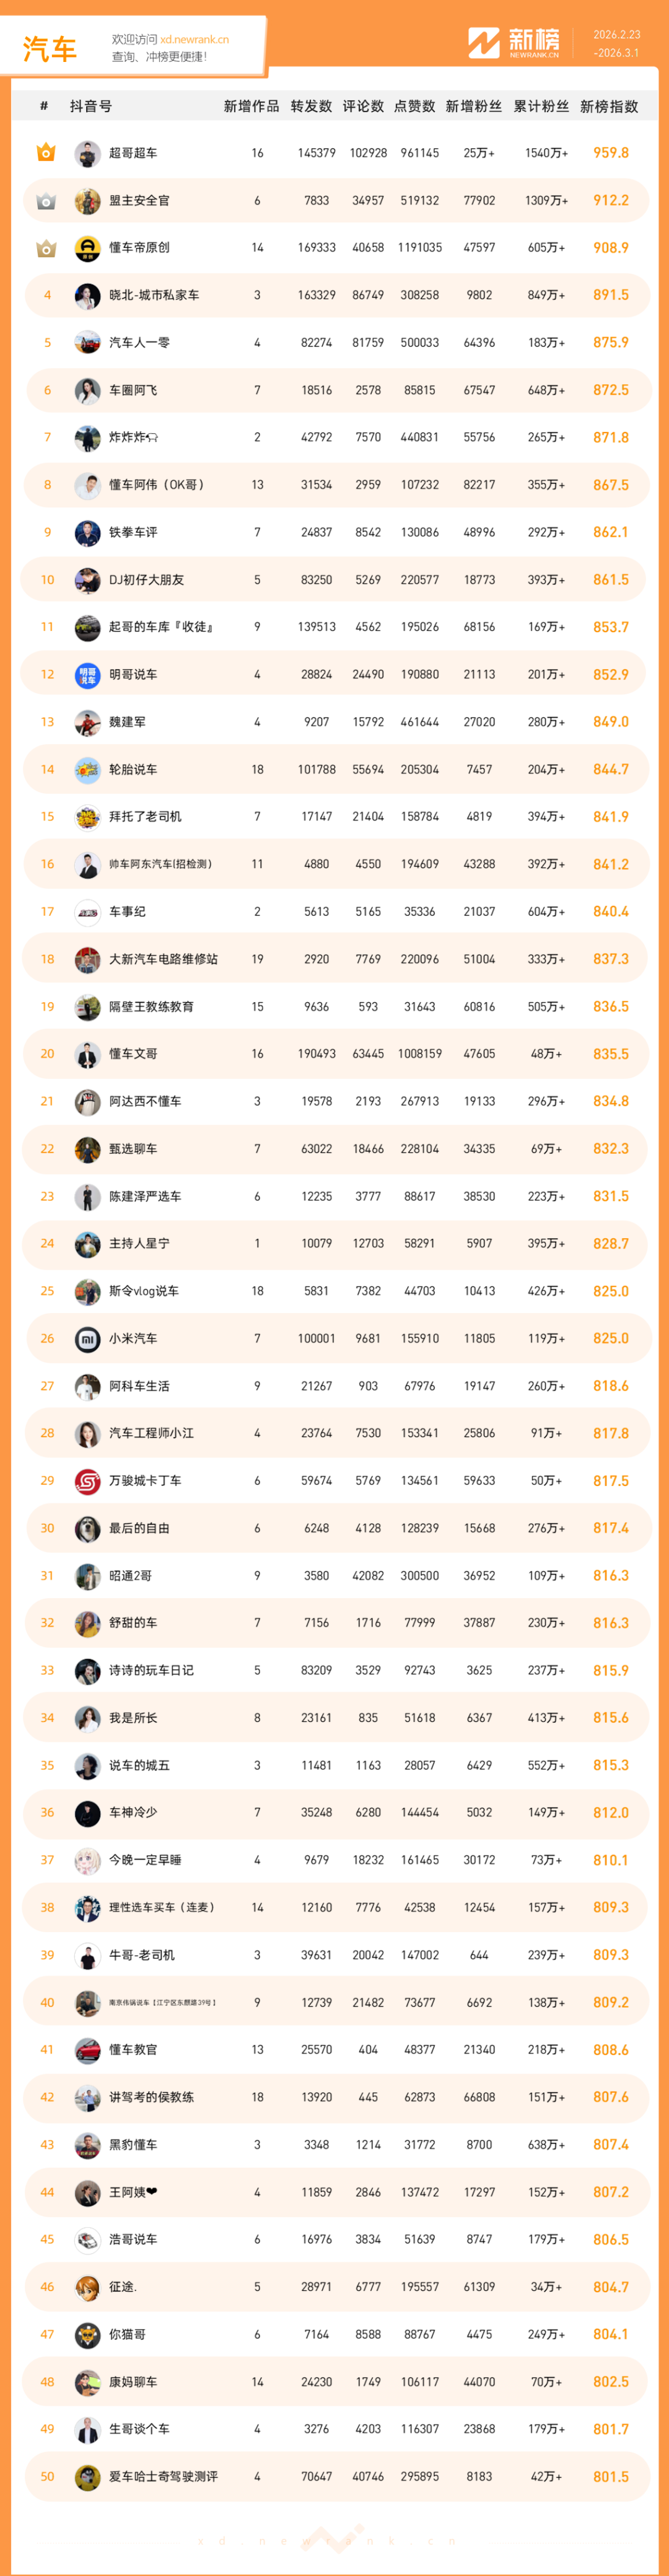Click the 懂车文哥 profile avatar
This screenshot has height=2576, width=669.
pyautogui.click(x=88, y=1054)
